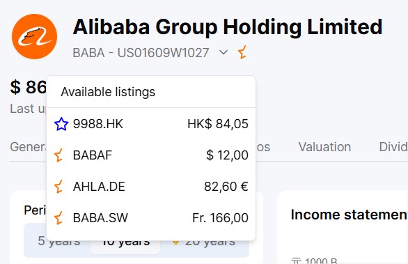Open the Valuation tab
The width and height of the screenshot is (408, 264).
(x=324, y=147)
